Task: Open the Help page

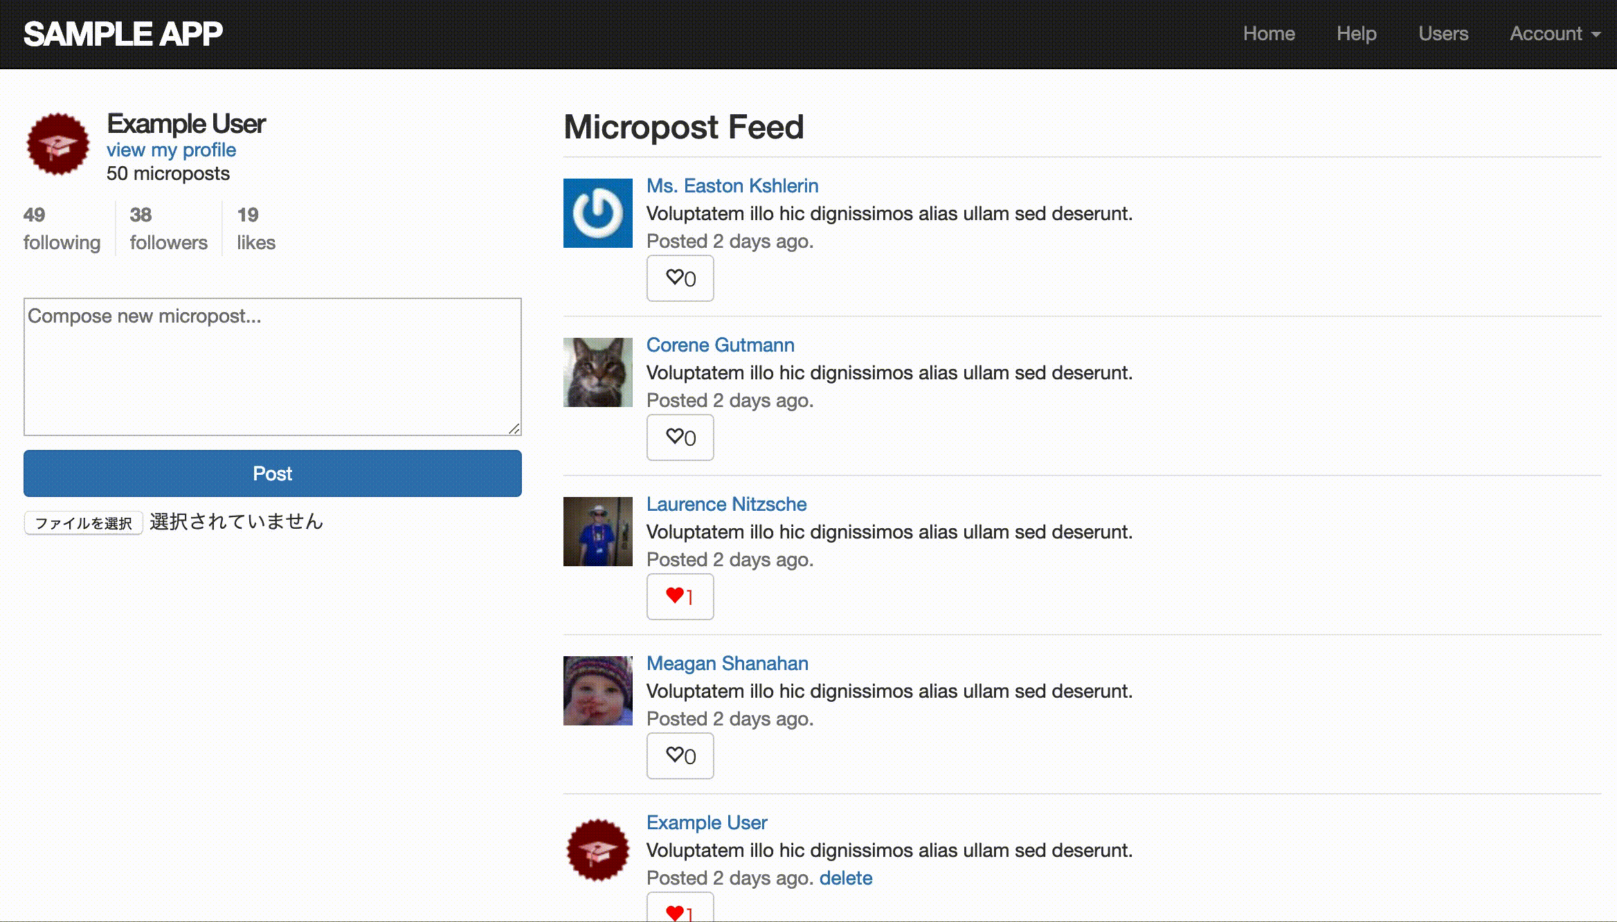Action: [1356, 34]
